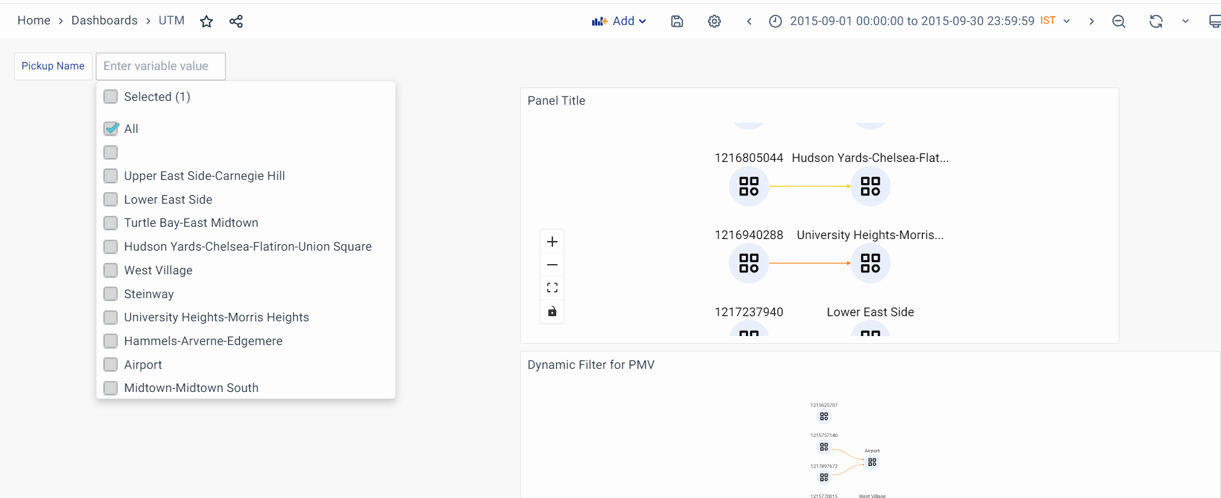
Task: Open the time range picker
Action: click(912, 21)
